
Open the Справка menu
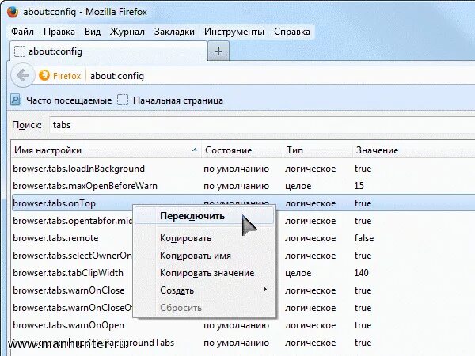click(292, 32)
